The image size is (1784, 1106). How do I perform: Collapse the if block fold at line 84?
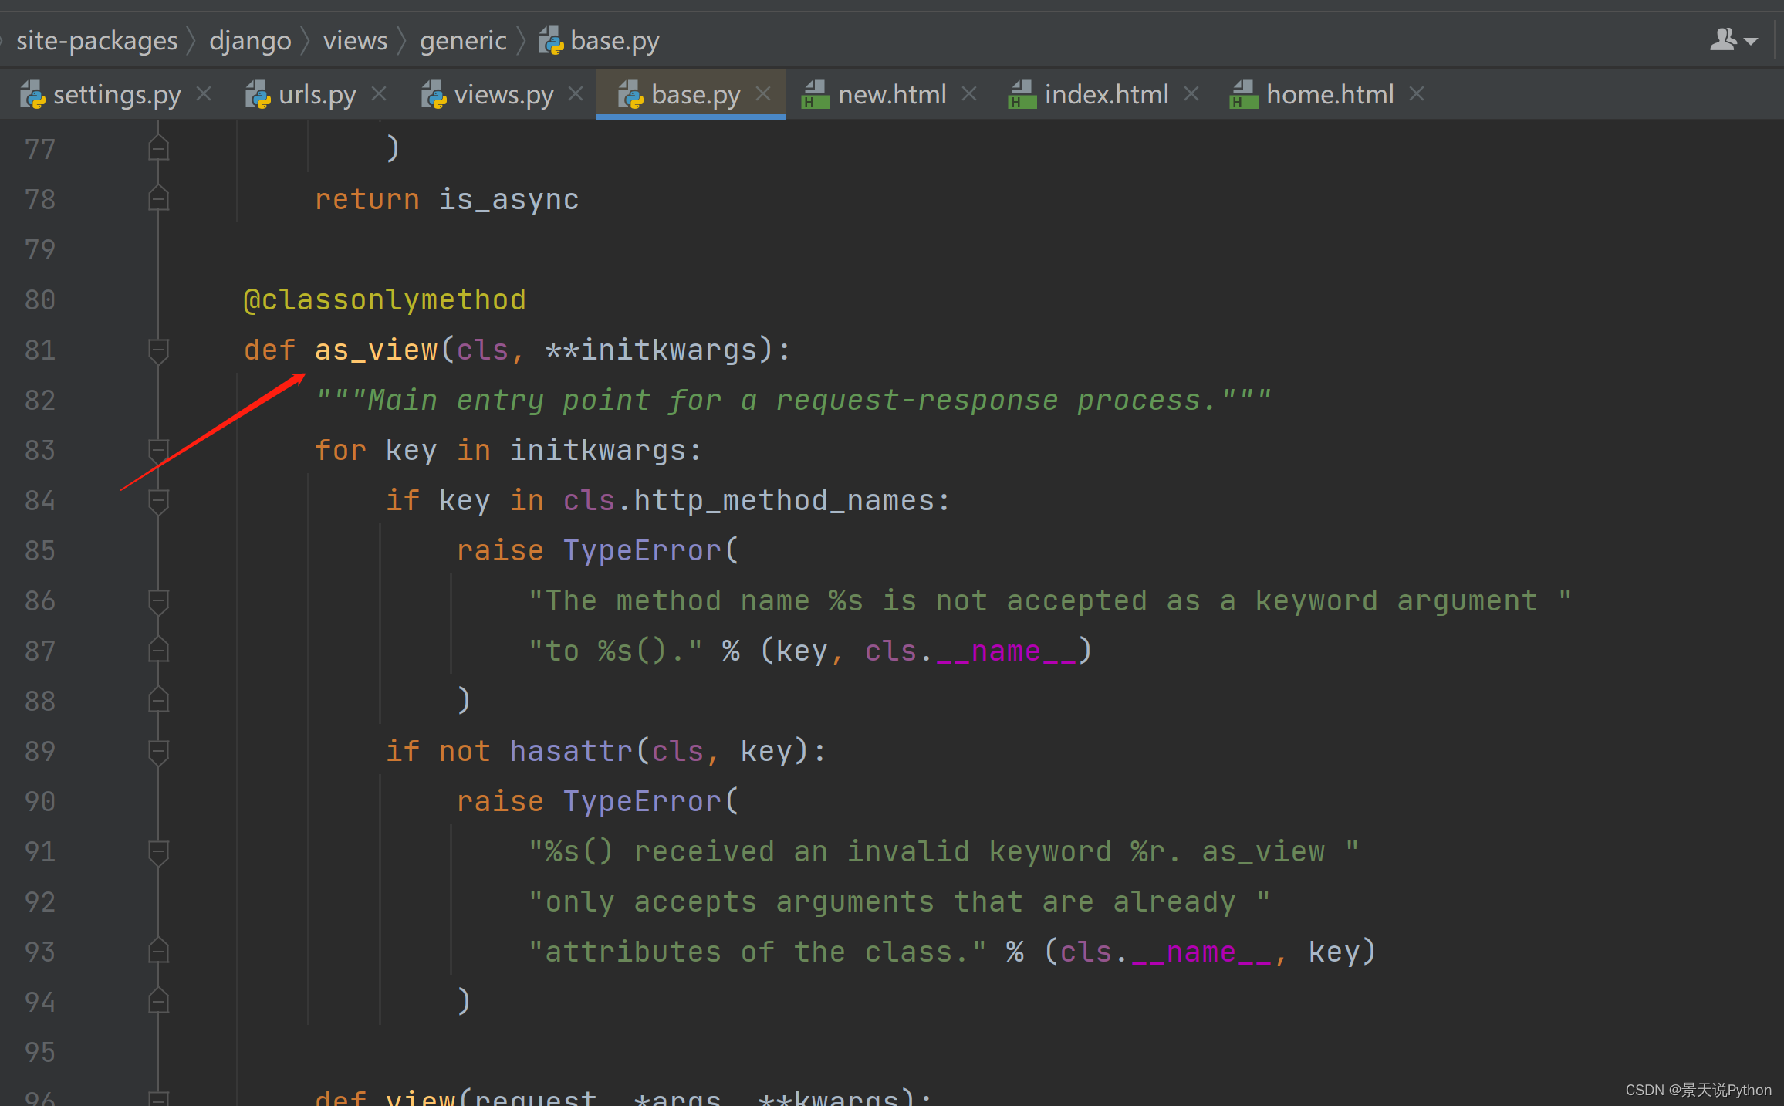[x=159, y=501]
